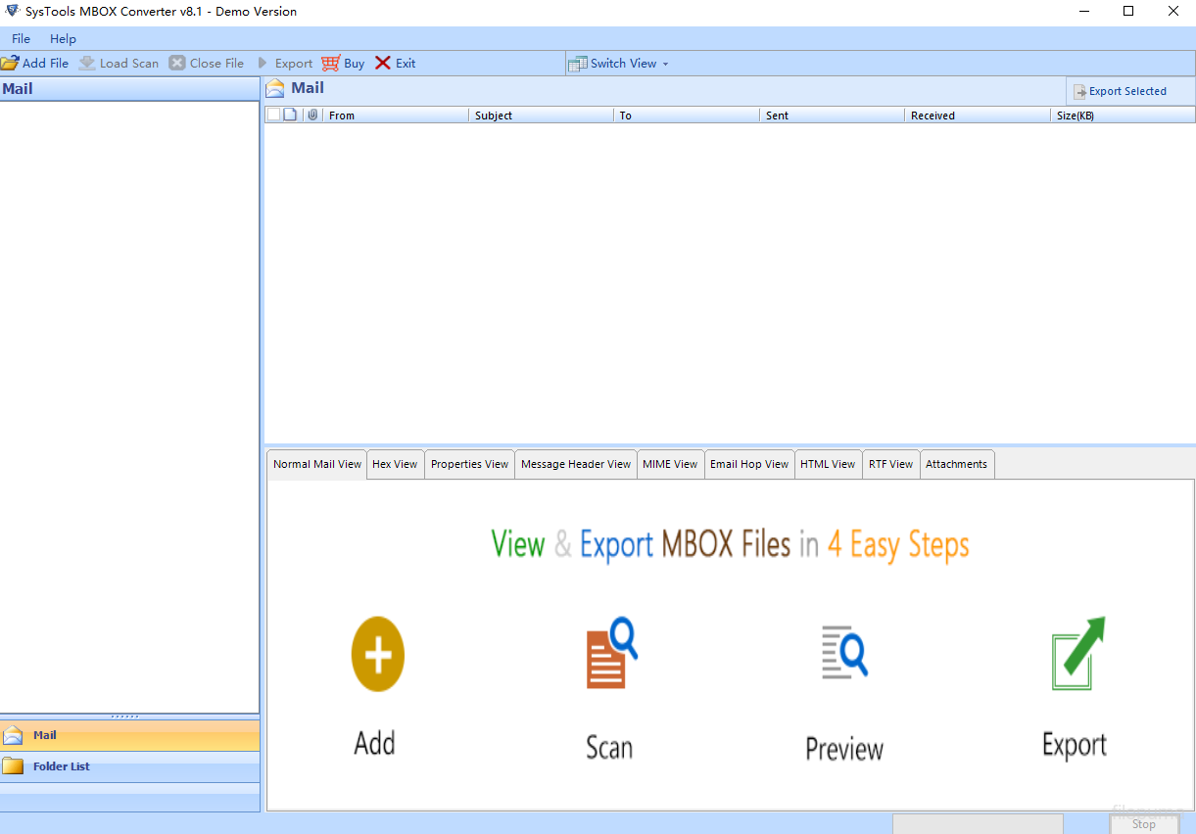Image resolution: width=1196 pixels, height=834 pixels.
Task: Click the large yellow Add plus icon
Action: 377,654
